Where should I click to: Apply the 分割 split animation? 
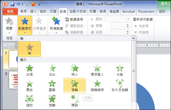pos(120,70)
